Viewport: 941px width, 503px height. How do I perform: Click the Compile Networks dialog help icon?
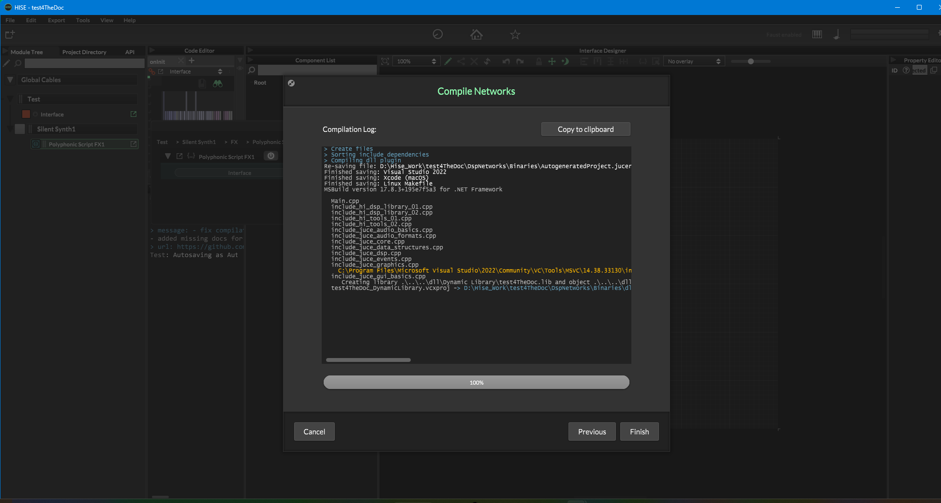[x=291, y=83]
